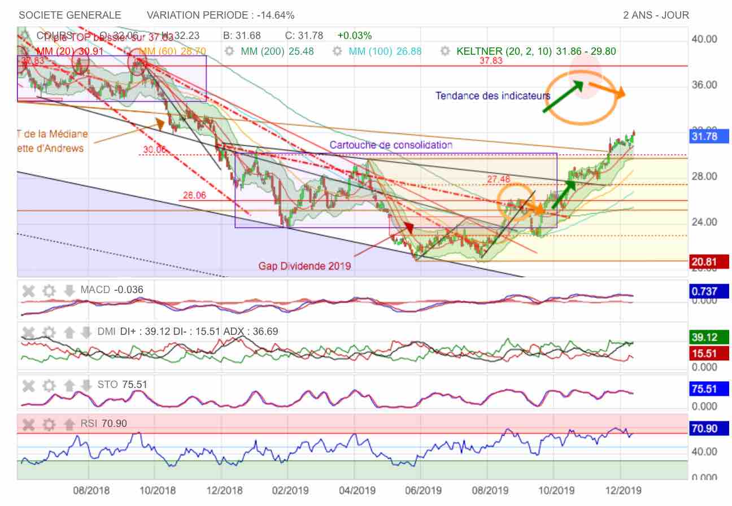
Task: Open MACD indicator settings gear
Action: pos(49,291)
